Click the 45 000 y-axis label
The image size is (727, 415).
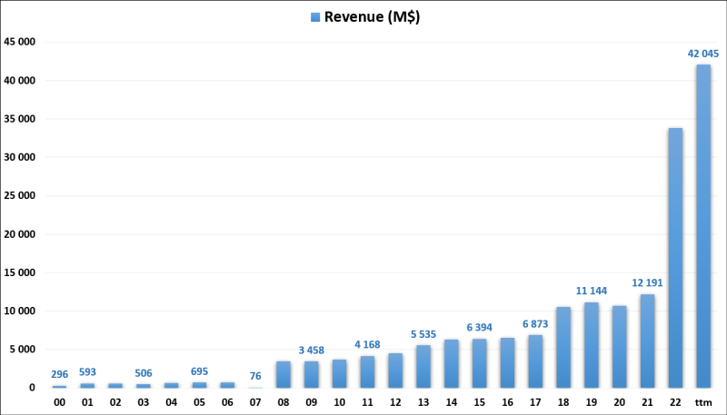tap(19, 42)
